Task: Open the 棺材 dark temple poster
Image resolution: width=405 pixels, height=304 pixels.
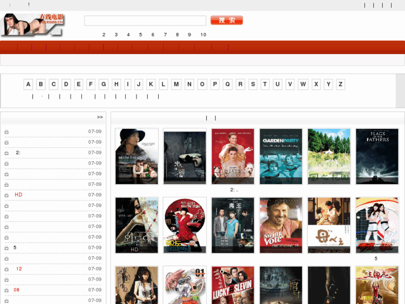Action: click(x=281, y=285)
